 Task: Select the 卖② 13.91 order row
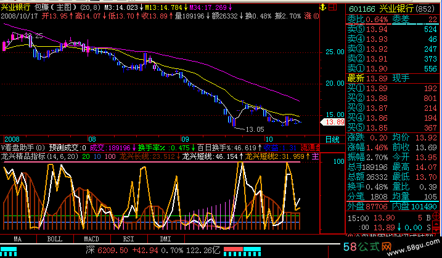point(392,59)
